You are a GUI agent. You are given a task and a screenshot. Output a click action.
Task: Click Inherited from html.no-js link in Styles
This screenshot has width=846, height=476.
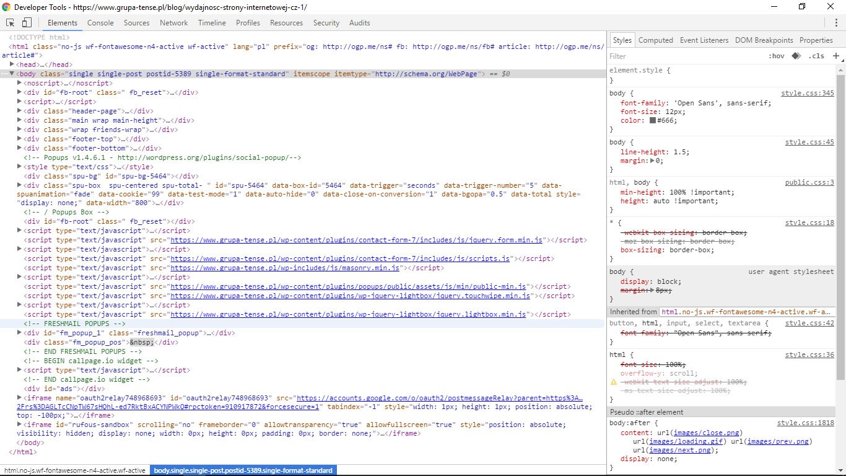[746, 312]
